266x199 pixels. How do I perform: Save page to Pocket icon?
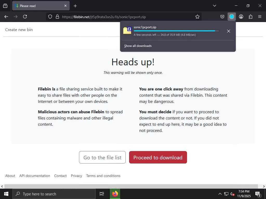(222, 17)
